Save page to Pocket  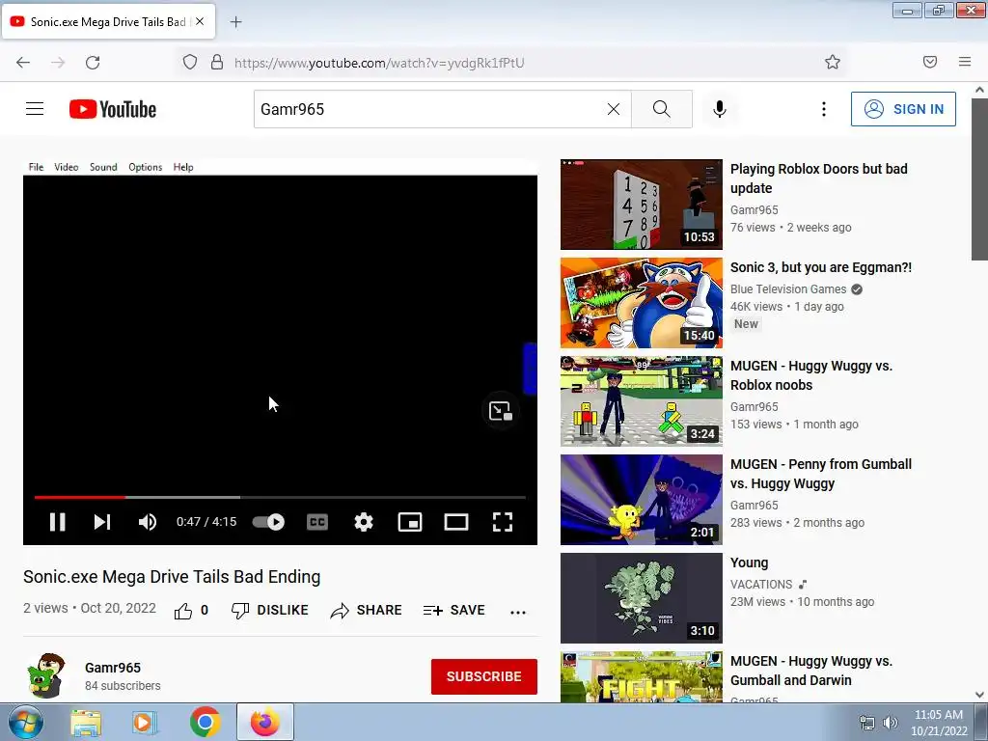tap(930, 62)
